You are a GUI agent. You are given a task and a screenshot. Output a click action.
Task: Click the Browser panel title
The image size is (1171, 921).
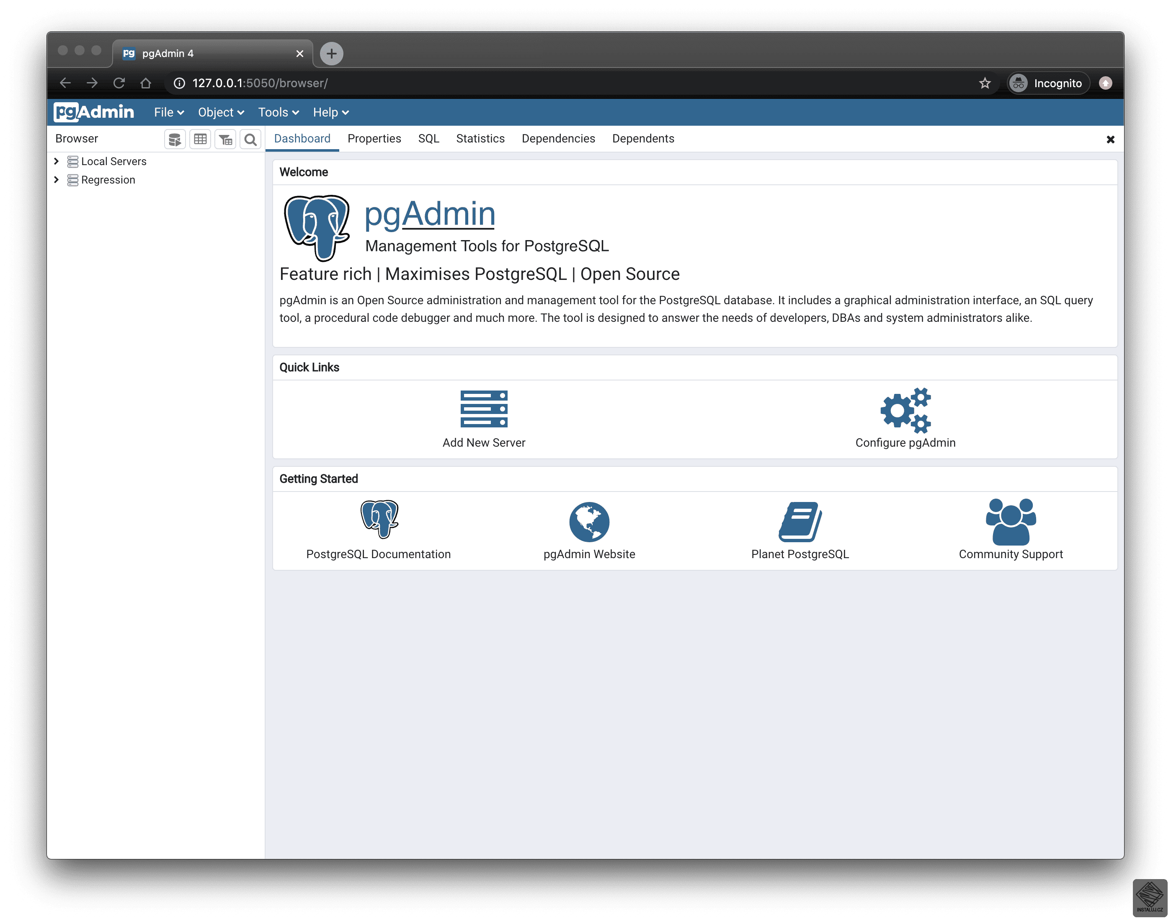coord(77,139)
